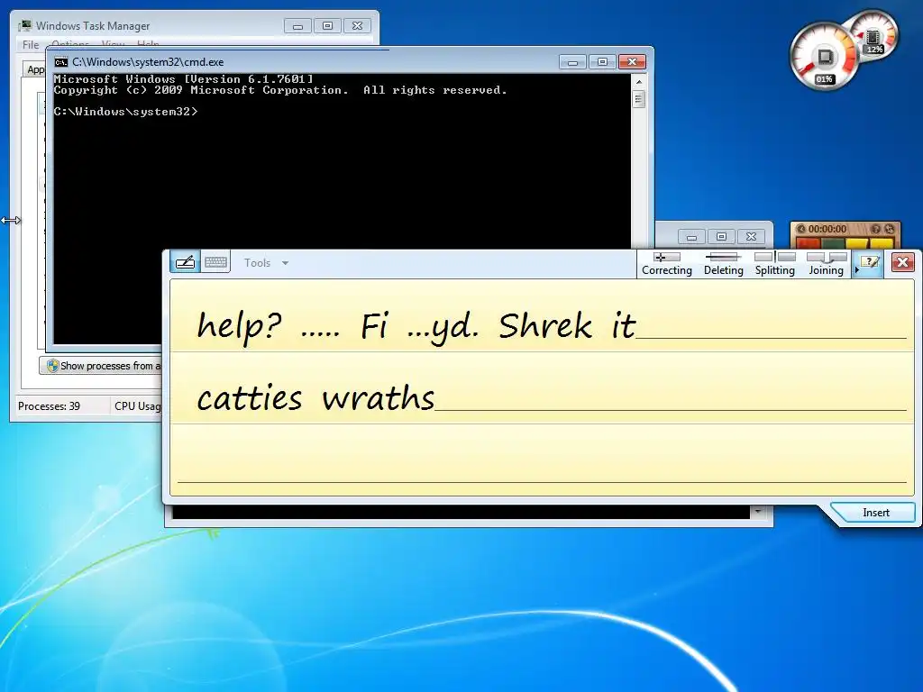
Task: Close the Windows Task Manager window
Action: [357, 26]
